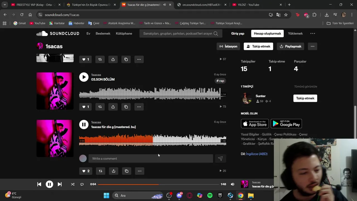
Task: Open the browser tab search dropdown
Action: point(4,5)
